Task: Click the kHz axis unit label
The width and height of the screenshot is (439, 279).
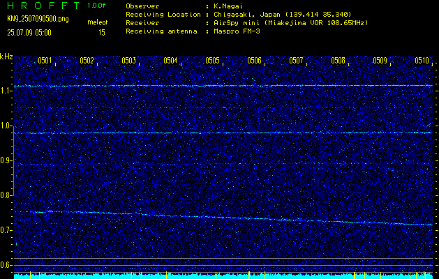Action: click(x=6, y=56)
